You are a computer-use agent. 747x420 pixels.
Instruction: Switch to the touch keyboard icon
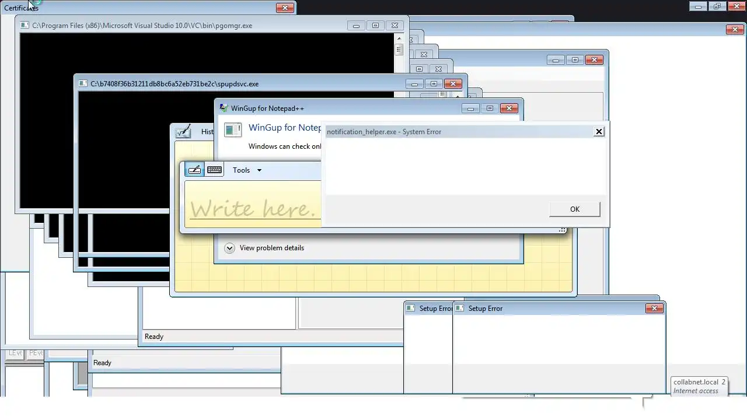pos(214,170)
